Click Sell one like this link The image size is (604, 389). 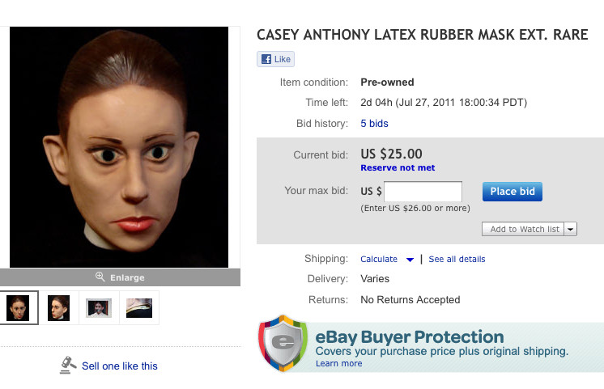[x=119, y=366]
